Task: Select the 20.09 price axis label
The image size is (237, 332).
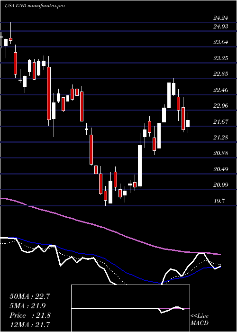Action: pyautogui.click(x=220, y=185)
